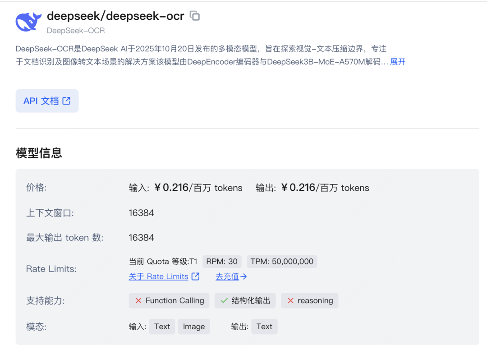The height and width of the screenshot is (350, 487).
Task: Click the red X icon on Function Calling
Action: click(138, 301)
